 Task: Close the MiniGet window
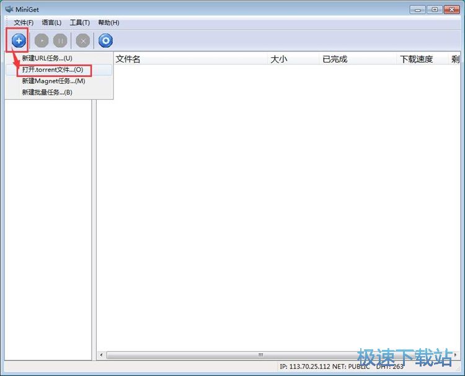click(x=451, y=10)
